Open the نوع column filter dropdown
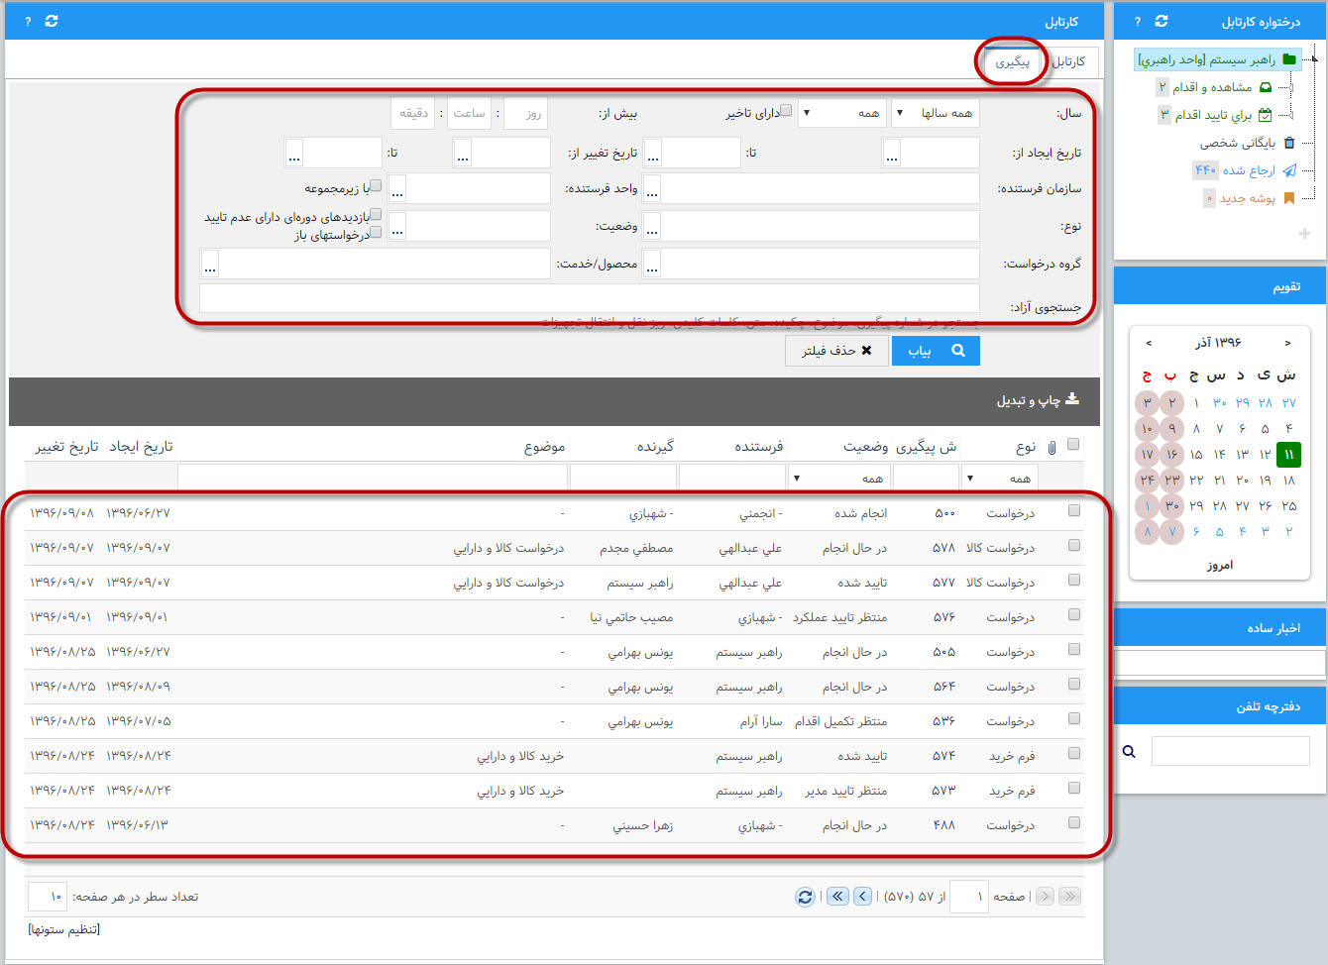 [999, 478]
